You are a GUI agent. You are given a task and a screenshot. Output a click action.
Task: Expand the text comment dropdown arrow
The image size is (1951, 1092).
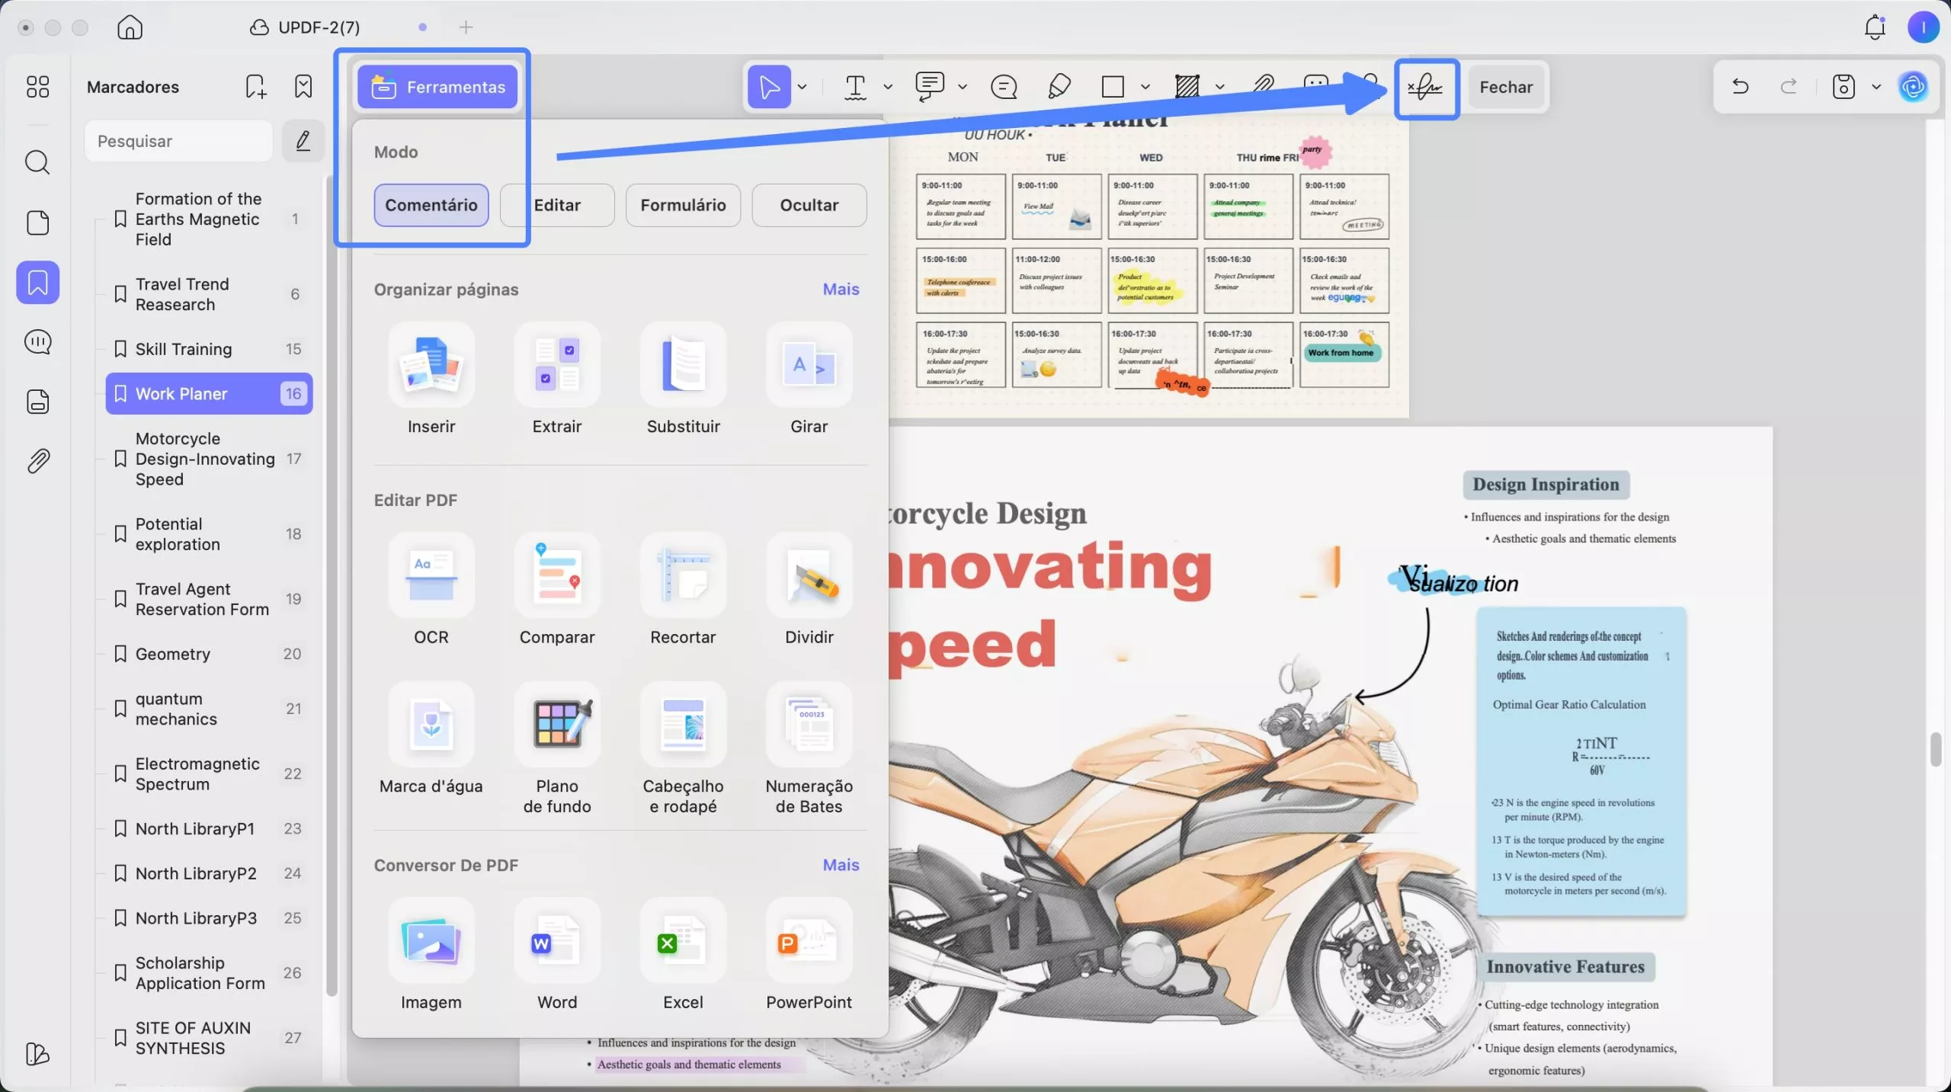tap(963, 87)
